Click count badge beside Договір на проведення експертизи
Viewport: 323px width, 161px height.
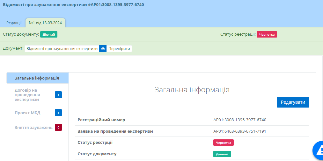coord(58,95)
